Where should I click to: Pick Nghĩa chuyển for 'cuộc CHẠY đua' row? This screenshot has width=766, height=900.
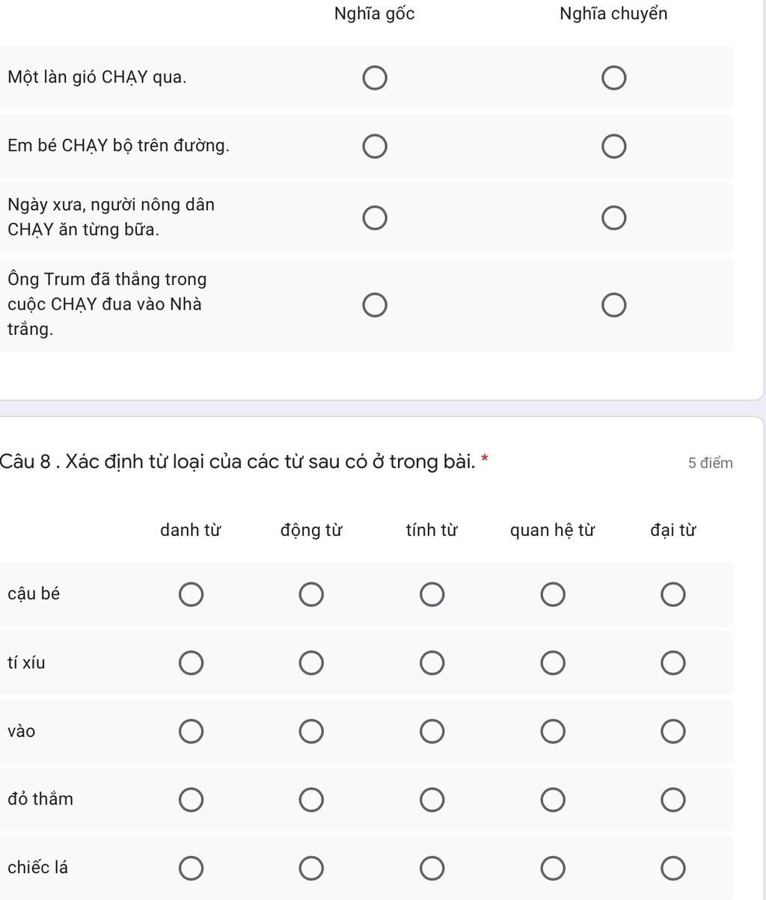tap(613, 305)
